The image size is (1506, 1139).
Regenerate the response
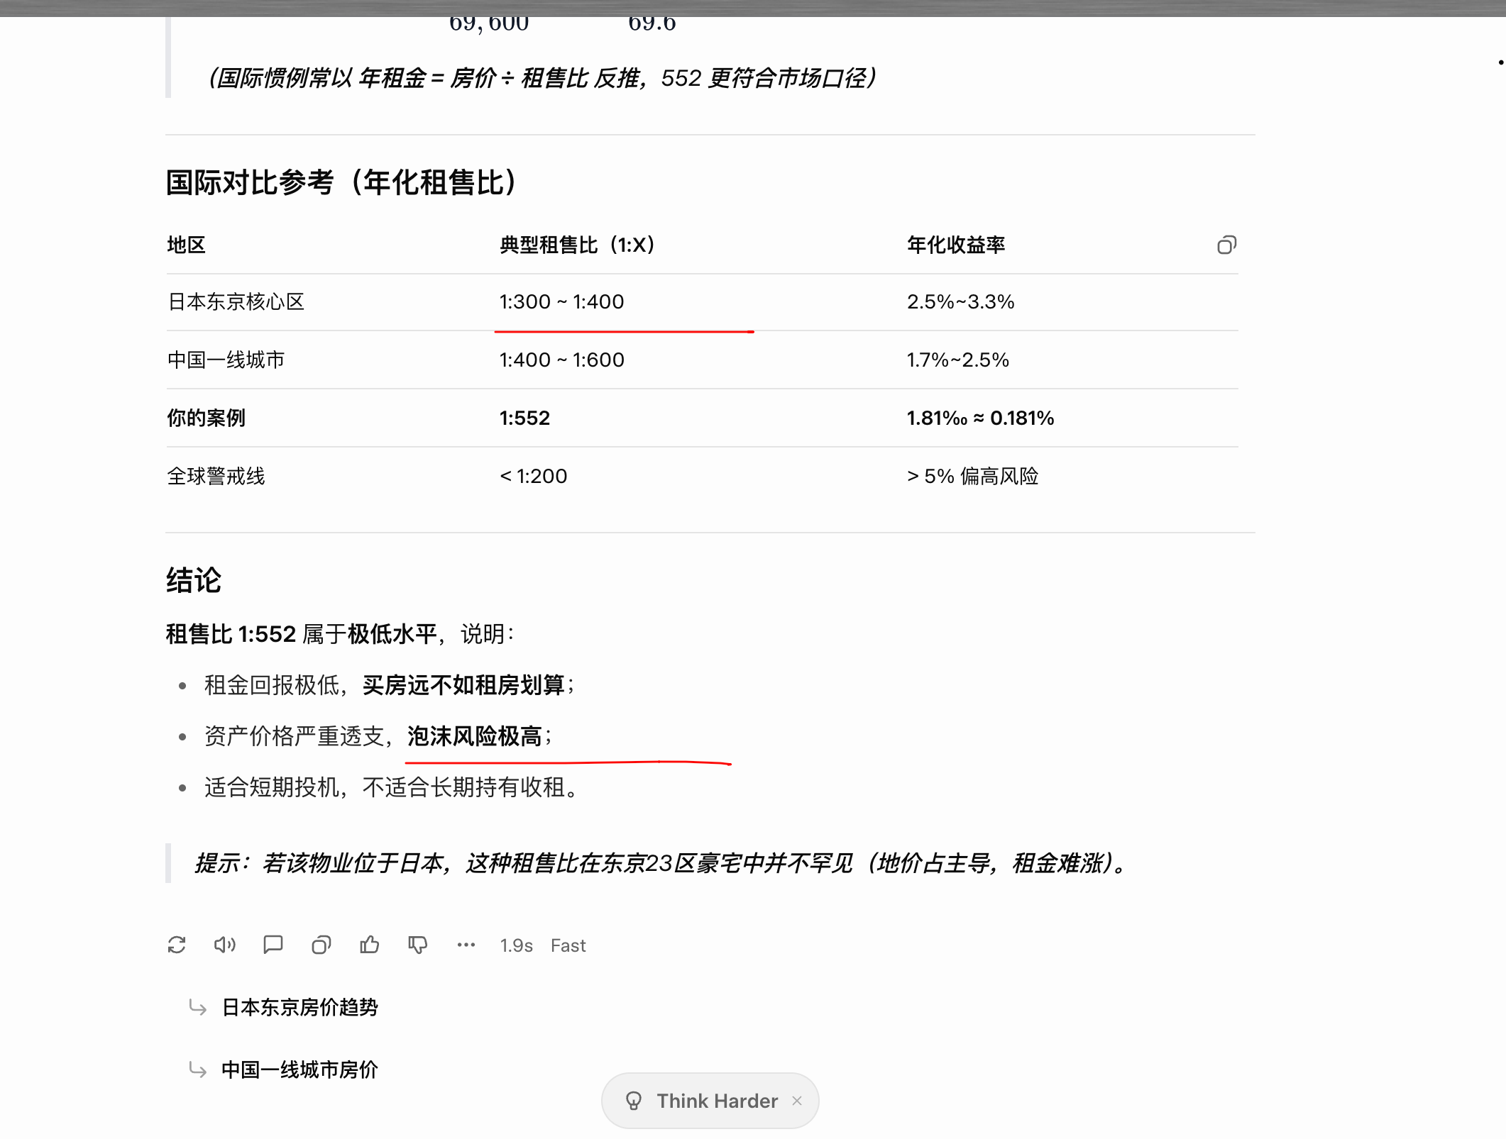click(x=177, y=945)
